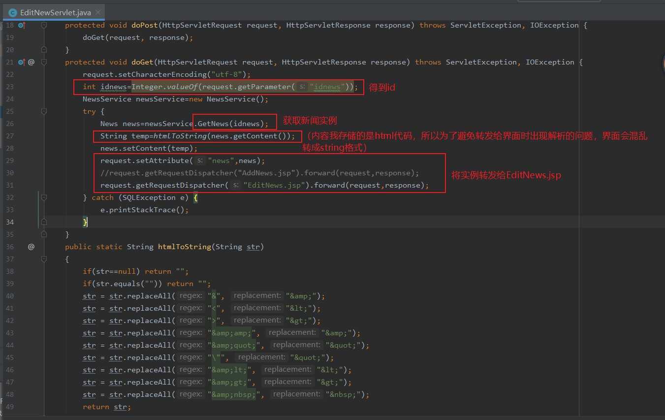Click the "EditNews.jsp" string literal
The image size is (665, 420).
275,185
